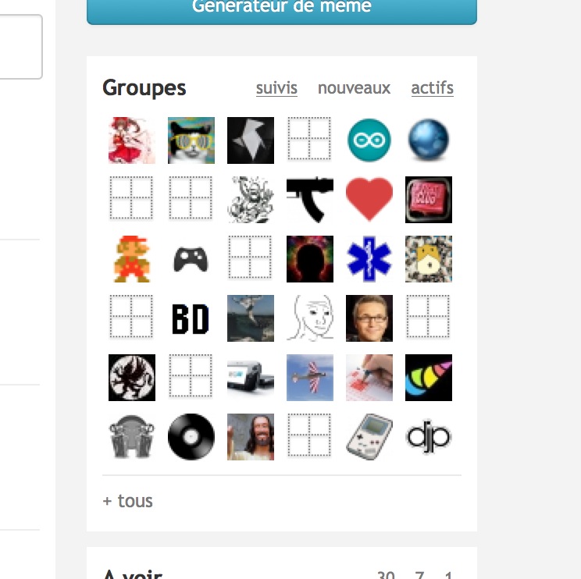Open the djp logo group icon

[x=429, y=437]
